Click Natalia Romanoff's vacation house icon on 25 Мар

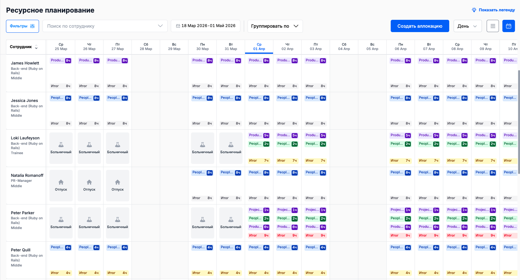61,182
